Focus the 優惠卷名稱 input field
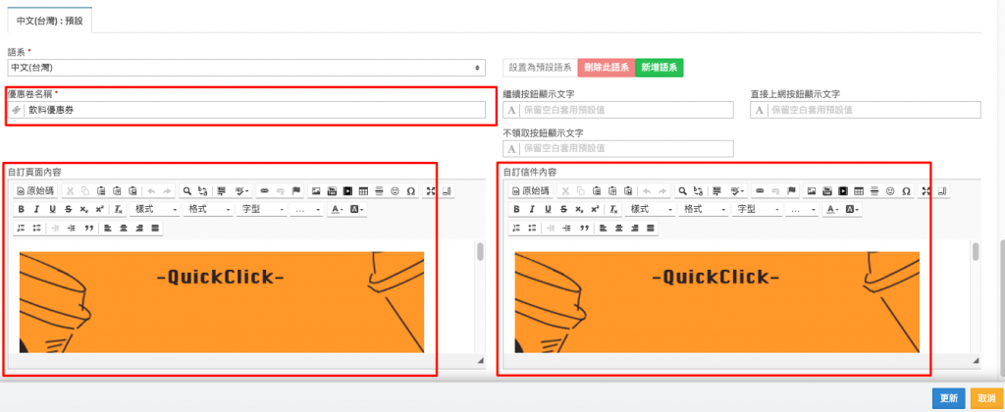 (x=246, y=110)
